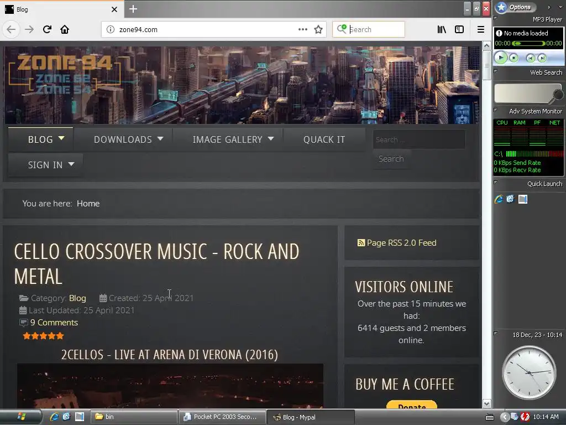Go back to the previous page
The height and width of the screenshot is (425, 566).
pyautogui.click(x=11, y=29)
